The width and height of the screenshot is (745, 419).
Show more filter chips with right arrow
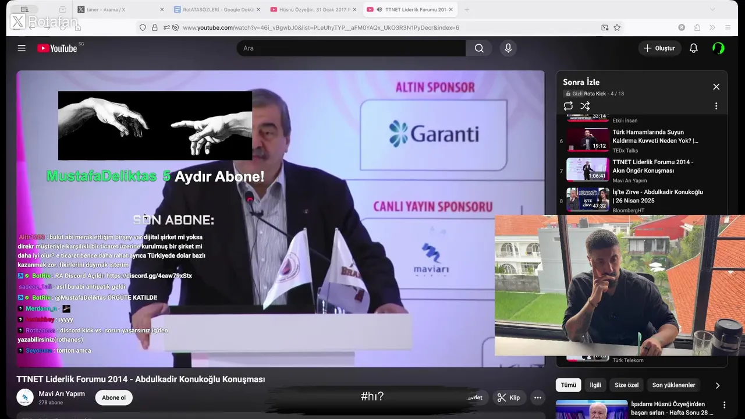click(x=717, y=385)
